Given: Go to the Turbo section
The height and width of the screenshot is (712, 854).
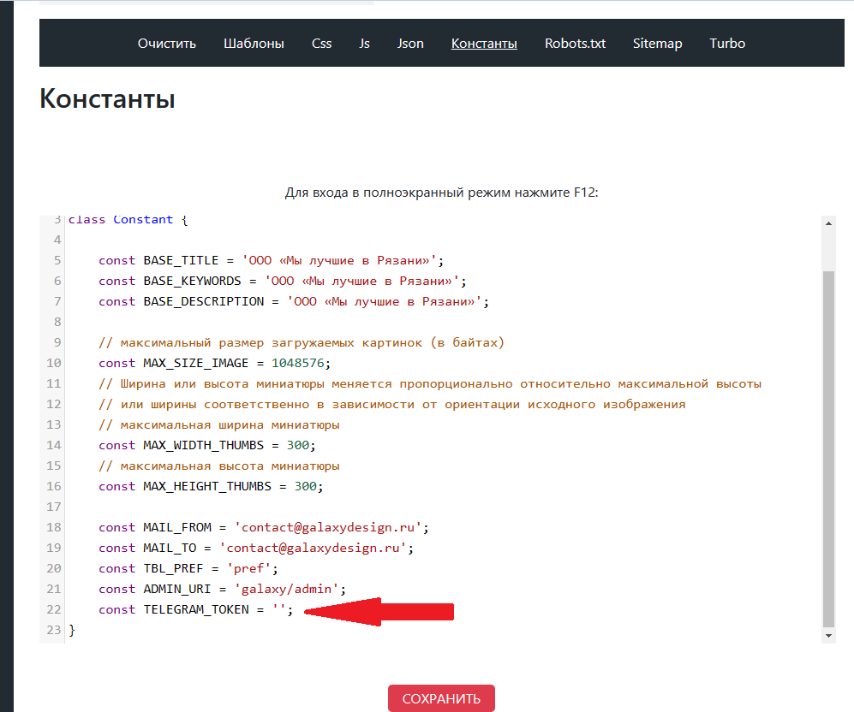Looking at the screenshot, I should click(x=727, y=44).
